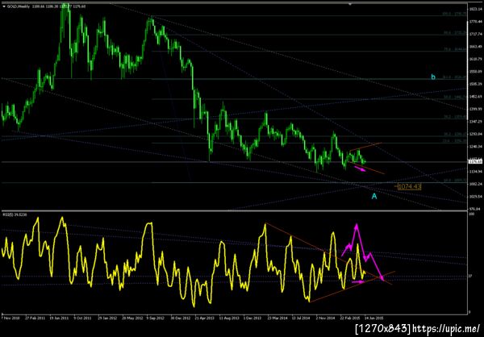Click the '27 Feb 2011' date label
The height and width of the screenshot is (337, 484).
pyautogui.click(x=35, y=318)
